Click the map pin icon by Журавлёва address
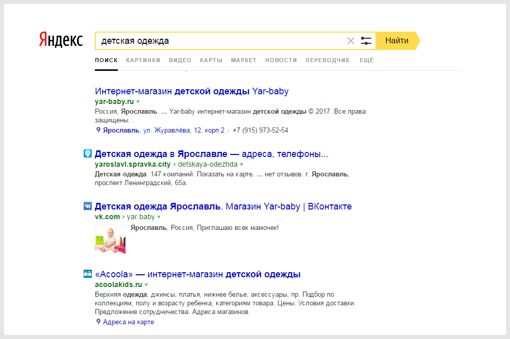510x339 pixels. 98,131
